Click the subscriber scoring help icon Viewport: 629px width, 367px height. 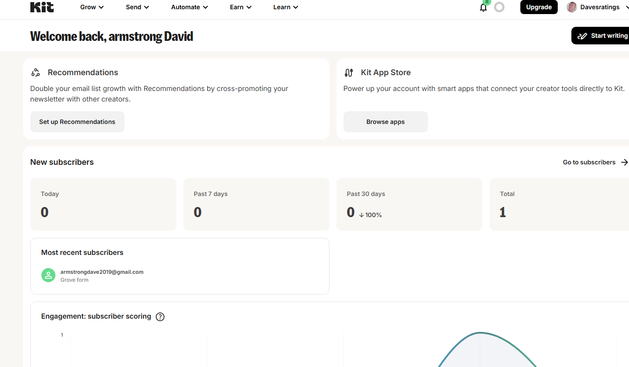[x=160, y=316]
